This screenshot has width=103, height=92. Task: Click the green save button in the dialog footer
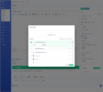(x=71, y=65)
